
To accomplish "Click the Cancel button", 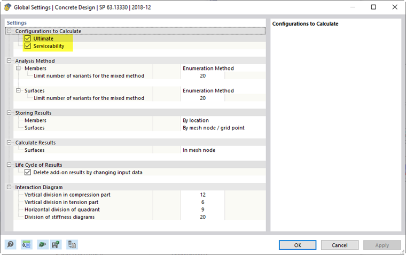I will 339,245.
